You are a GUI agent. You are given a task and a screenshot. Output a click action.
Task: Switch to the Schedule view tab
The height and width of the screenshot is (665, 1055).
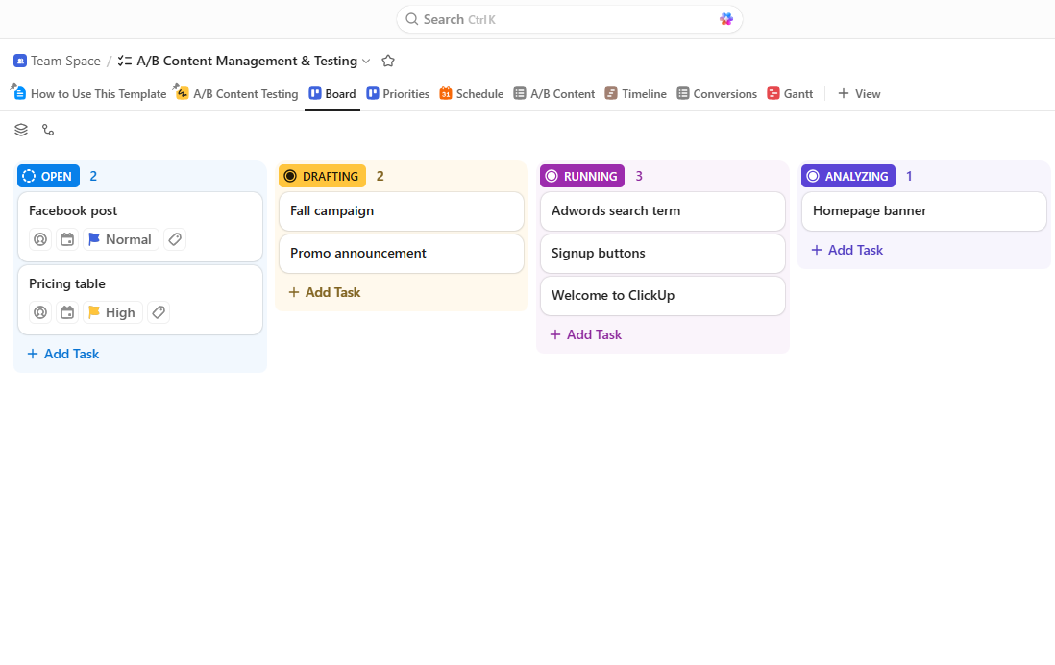coord(471,93)
